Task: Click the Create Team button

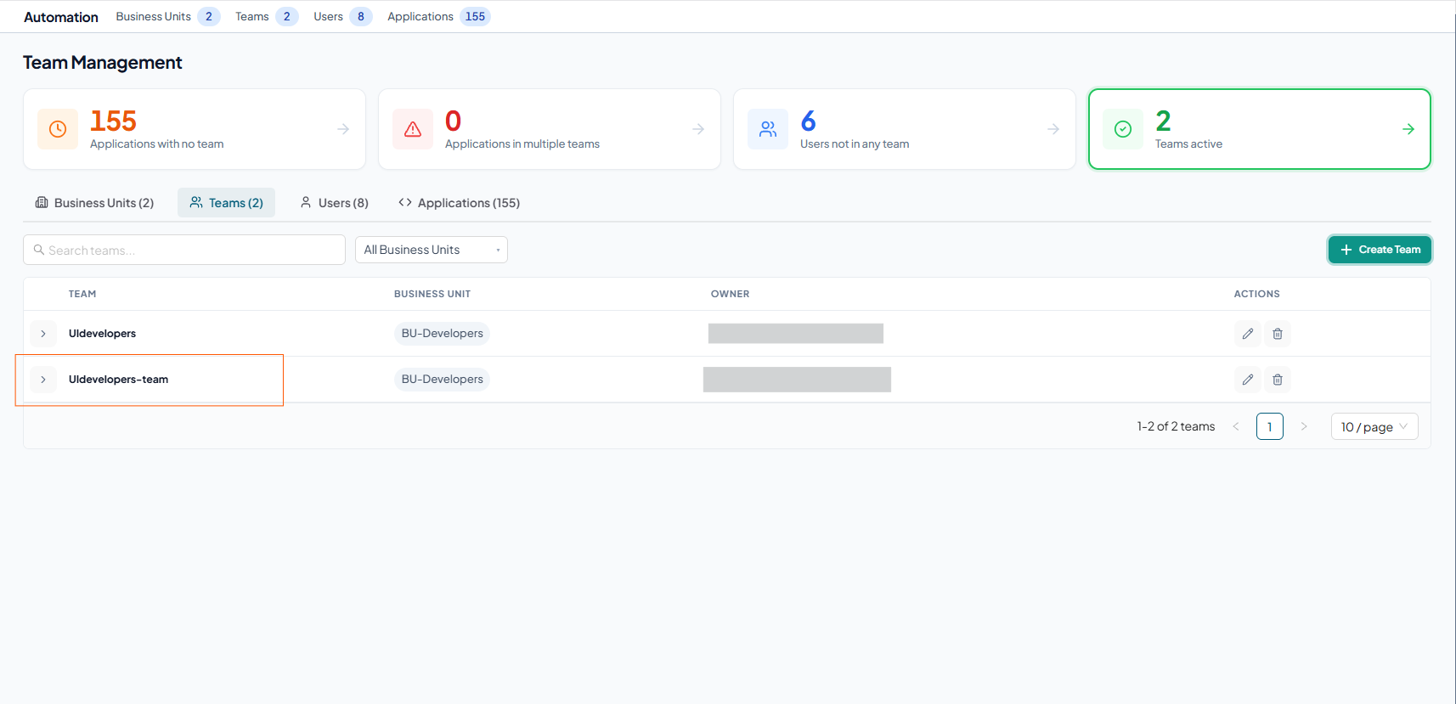Action: coord(1380,250)
